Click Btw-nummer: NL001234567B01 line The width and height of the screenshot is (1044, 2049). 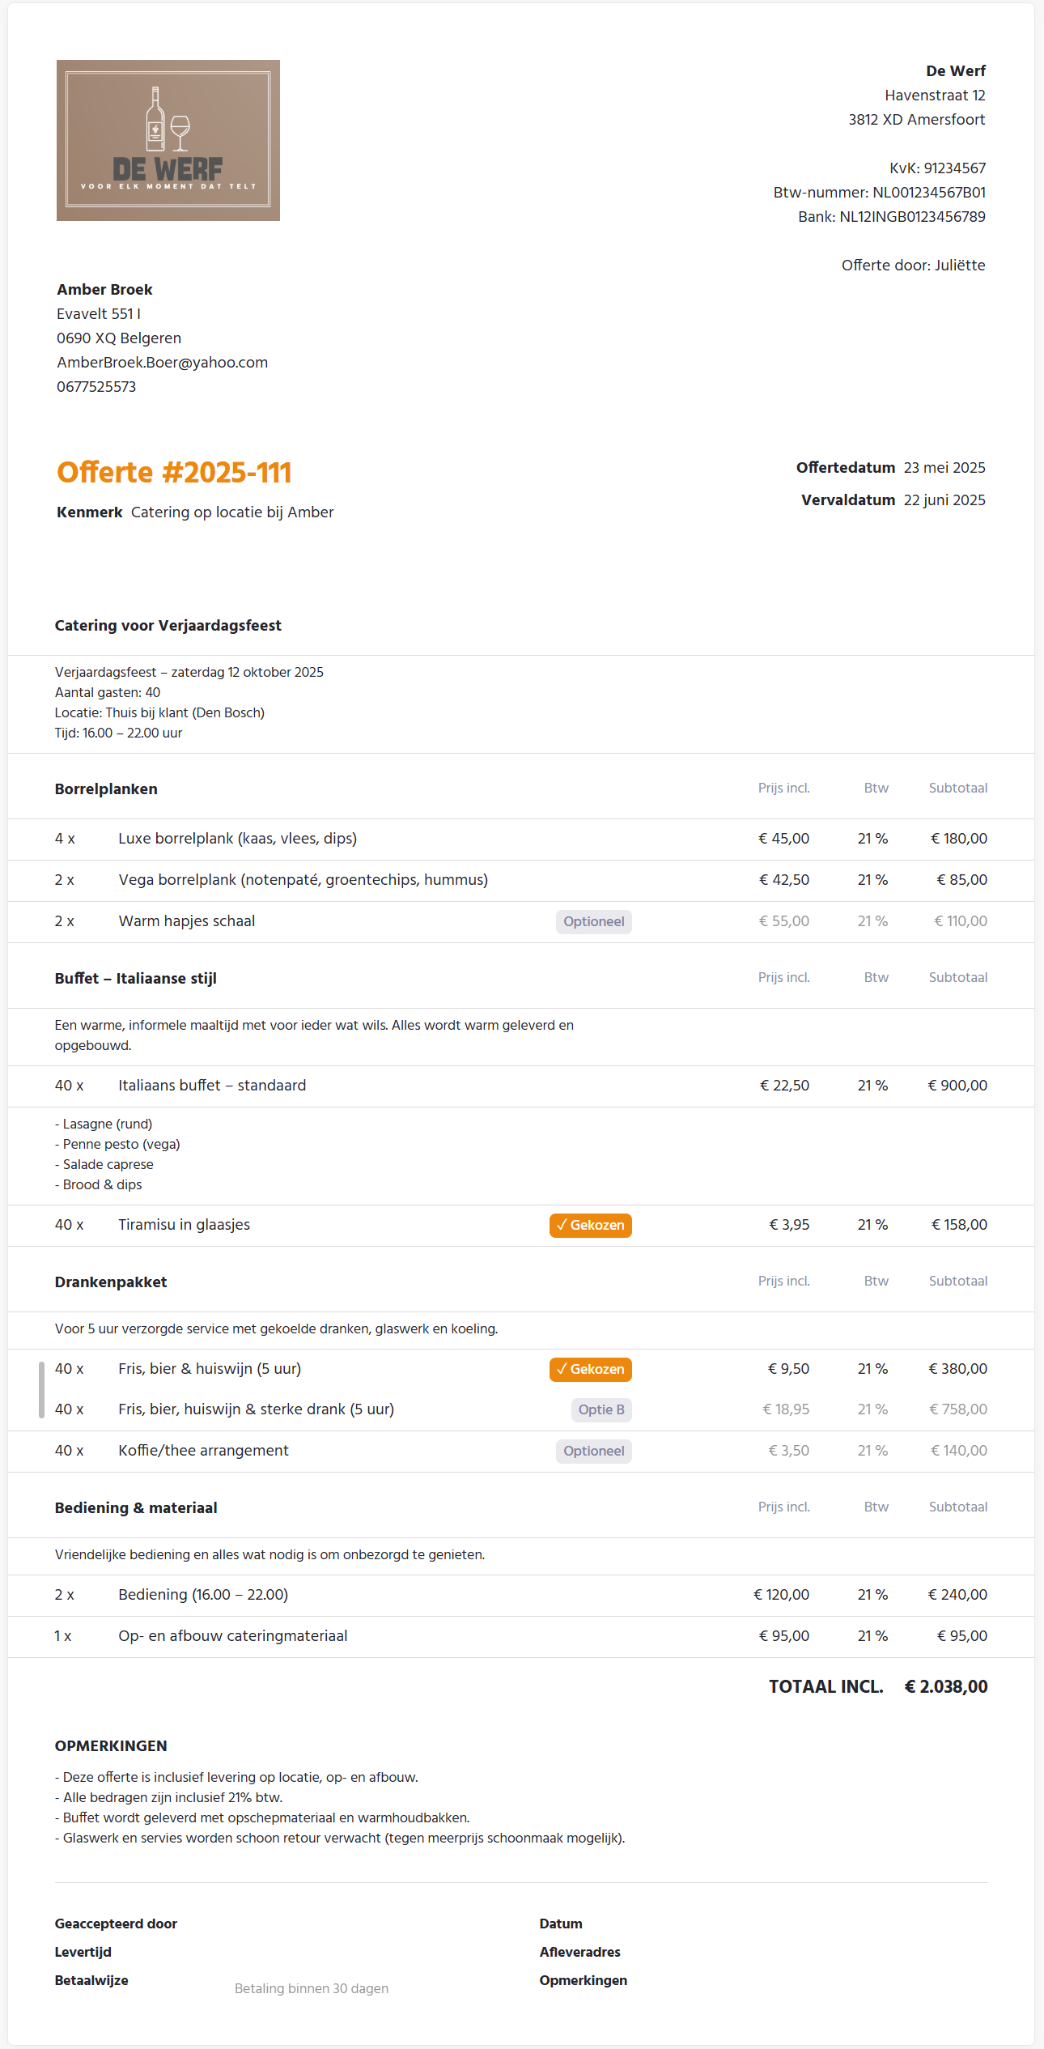[x=880, y=193]
